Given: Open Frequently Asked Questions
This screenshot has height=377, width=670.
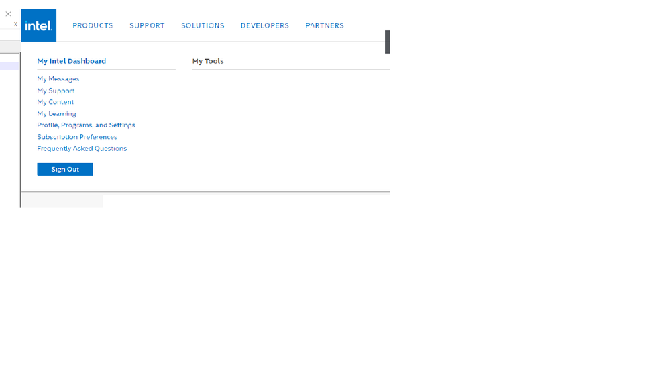Looking at the screenshot, I should (x=82, y=148).
